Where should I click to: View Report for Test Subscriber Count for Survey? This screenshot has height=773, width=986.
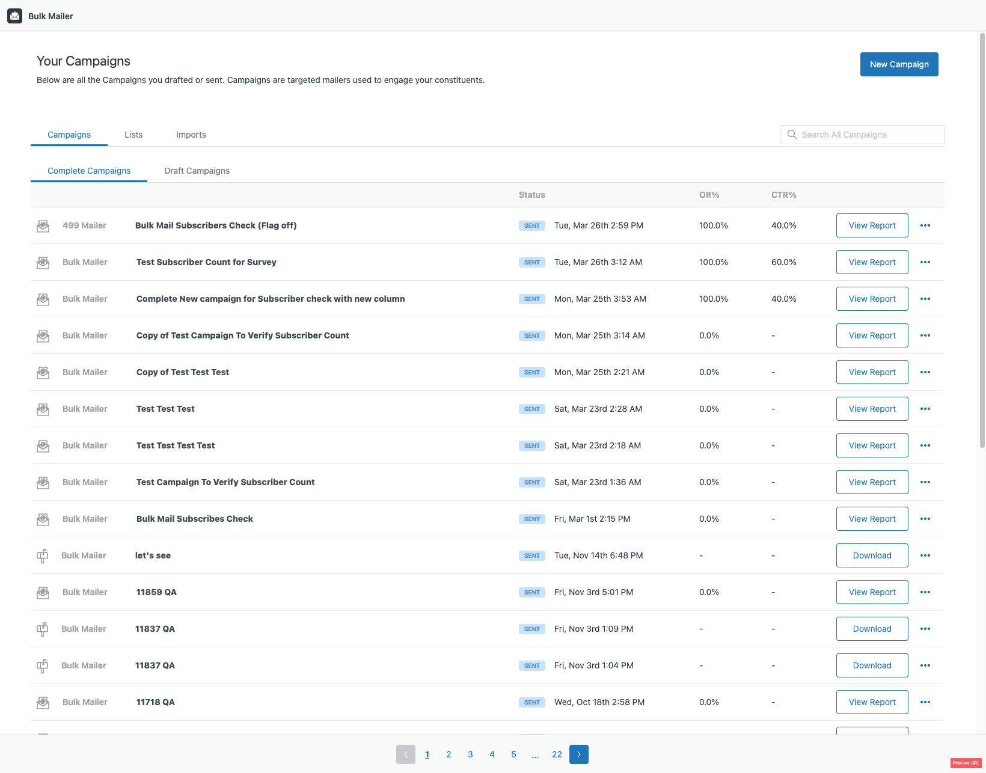click(872, 262)
